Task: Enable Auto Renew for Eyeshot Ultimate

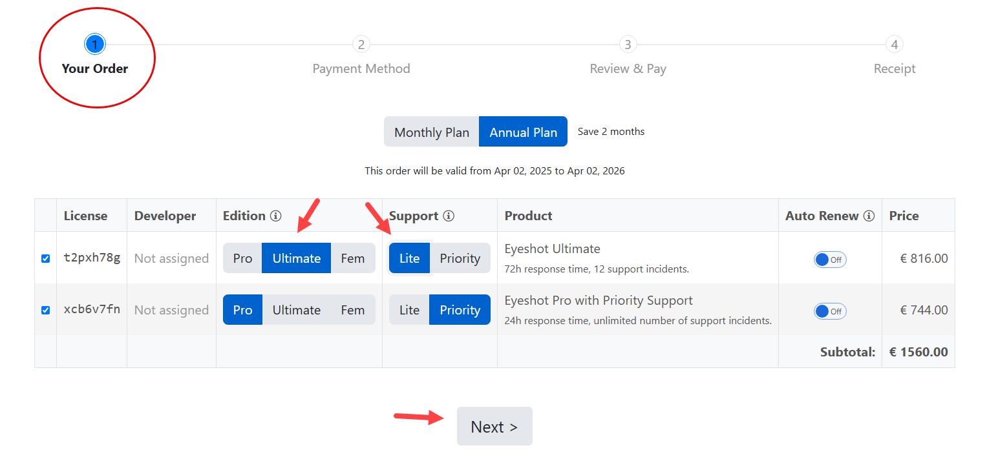Action: click(x=830, y=260)
